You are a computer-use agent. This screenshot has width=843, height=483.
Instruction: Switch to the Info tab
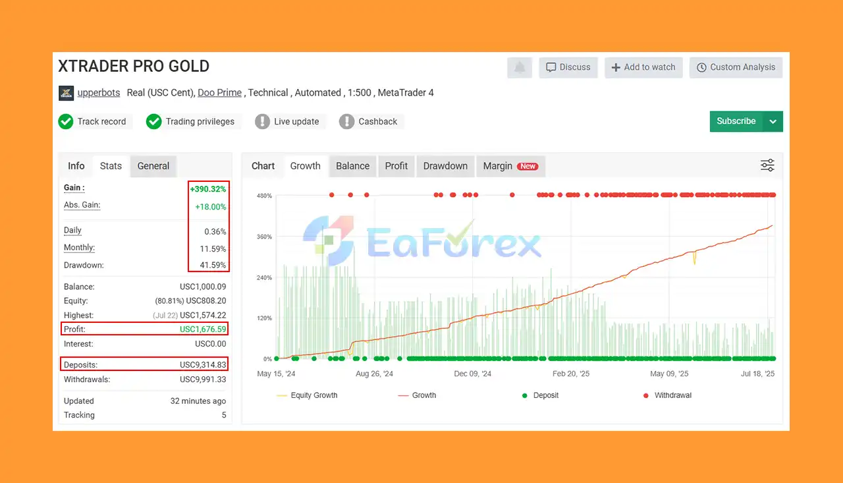(x=76, y=166)
